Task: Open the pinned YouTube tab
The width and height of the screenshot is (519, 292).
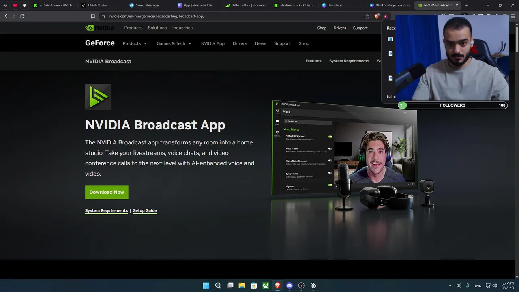Action: (15, 5)
